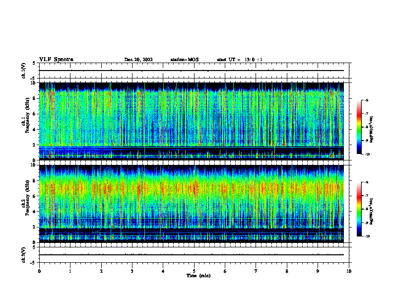
Task: Click the ch.3 voltage waveform trace line
Action: [x=192, y=255]
